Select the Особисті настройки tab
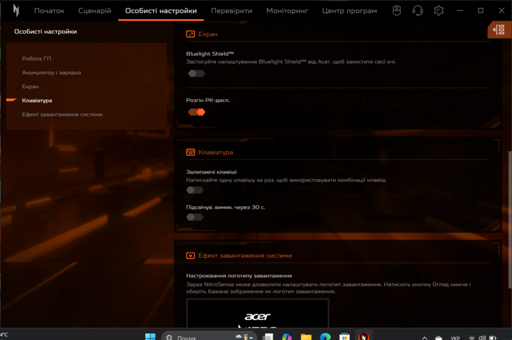512x340 pixels. coord(161,11)
